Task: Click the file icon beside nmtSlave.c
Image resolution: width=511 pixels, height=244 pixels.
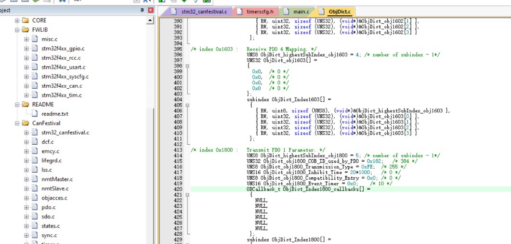Action: click(x=35, y=189)
